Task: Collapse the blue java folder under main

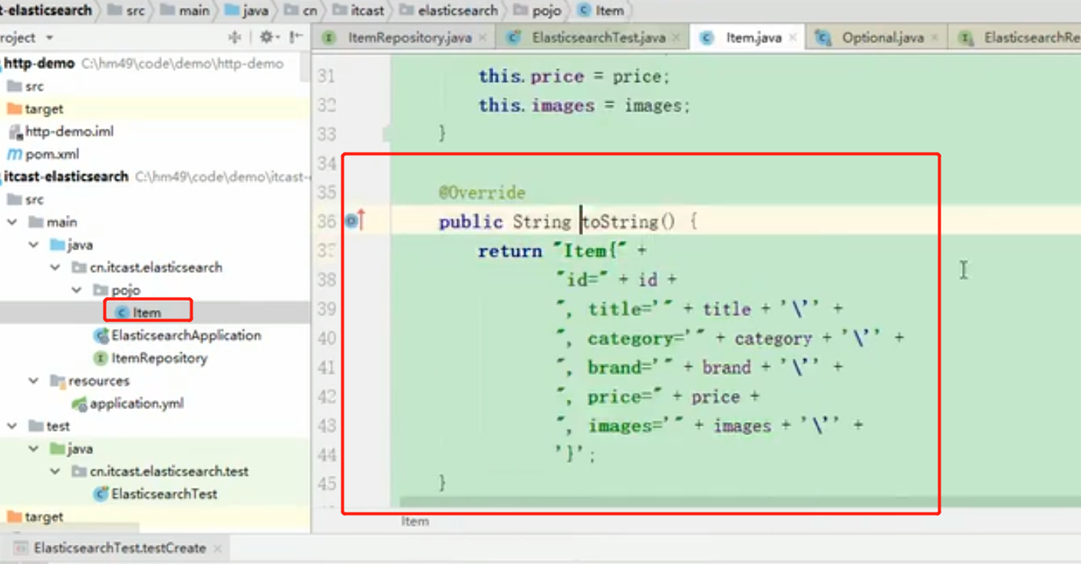Action: point(34,246)
